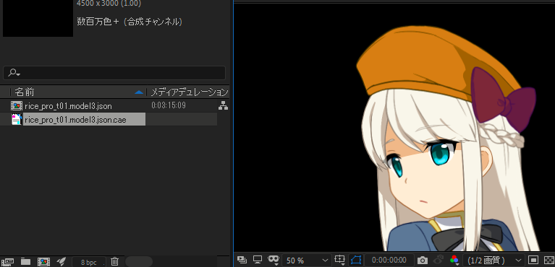Click the blue sort direction arrow
555x267 pixels.
(x=139, y=92)
